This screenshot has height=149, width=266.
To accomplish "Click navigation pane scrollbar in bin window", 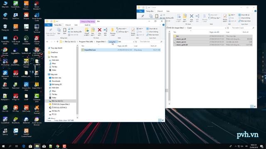I will [x=77, y=81].
